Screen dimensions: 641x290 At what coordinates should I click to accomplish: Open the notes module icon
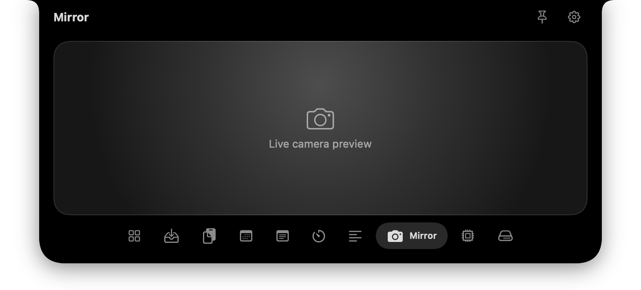pyautogui.click(x=283, y=236)
